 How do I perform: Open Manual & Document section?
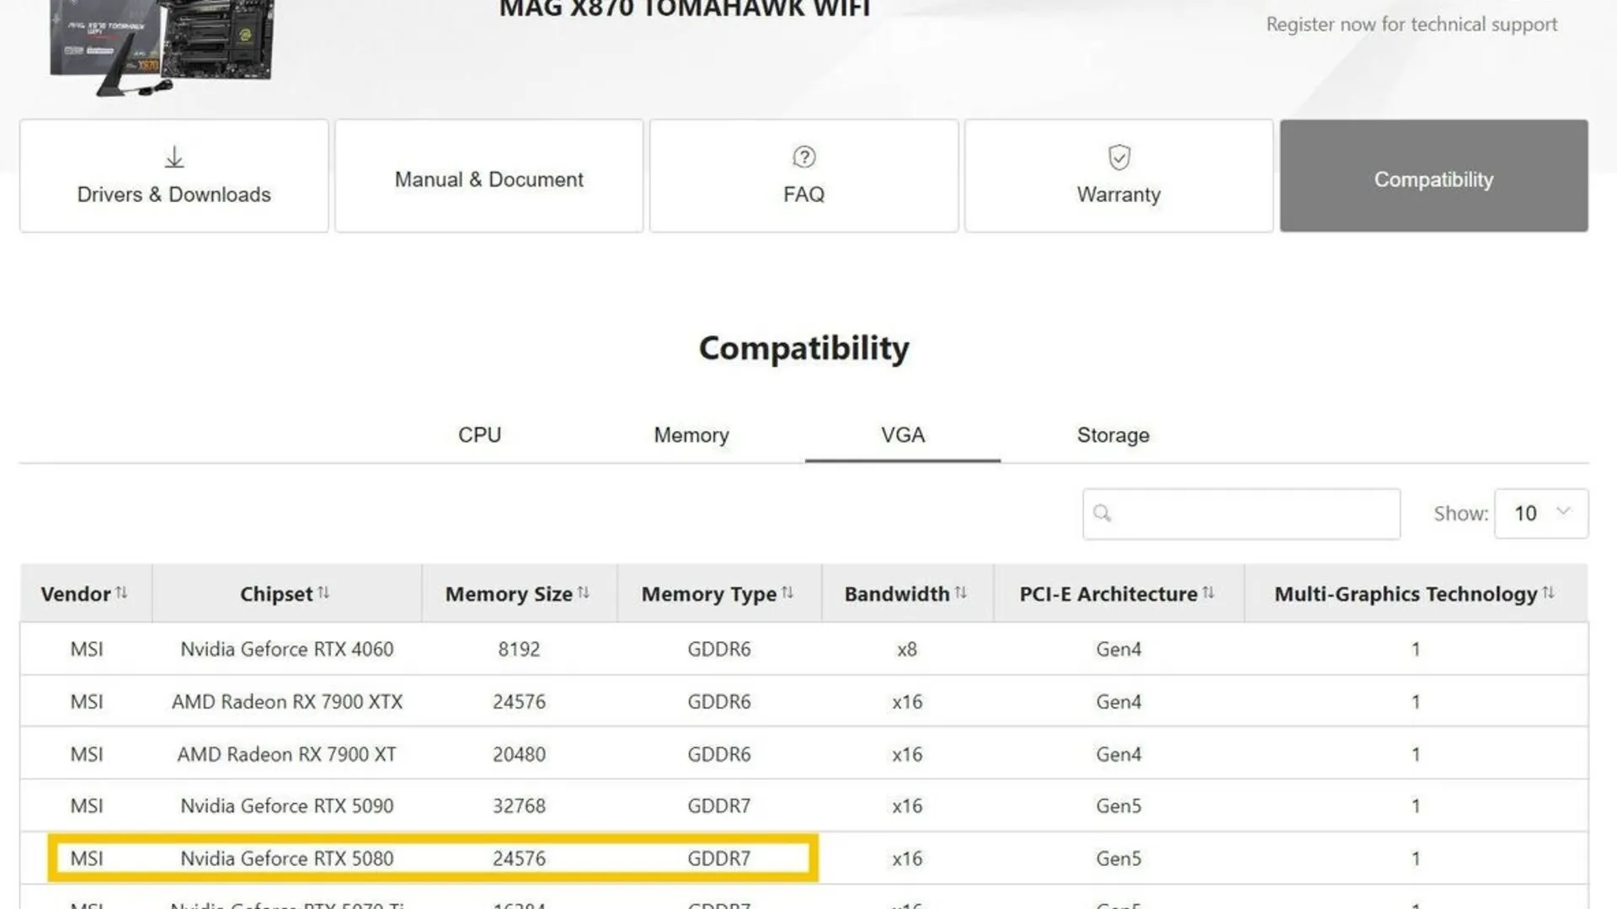click(489, 176)
